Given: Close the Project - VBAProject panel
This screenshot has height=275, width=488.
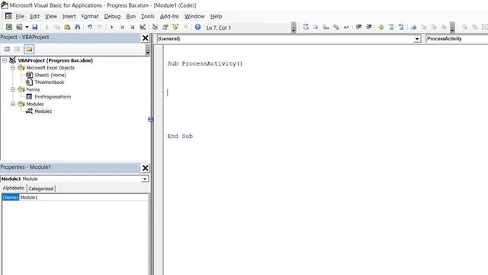Looking at the screenshot, I should tap(145, 37).
